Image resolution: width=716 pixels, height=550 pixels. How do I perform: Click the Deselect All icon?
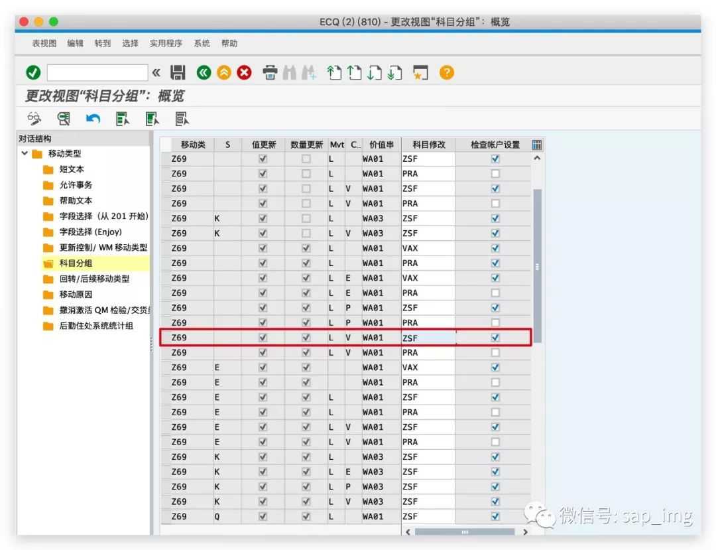click(x=182, y=119)
